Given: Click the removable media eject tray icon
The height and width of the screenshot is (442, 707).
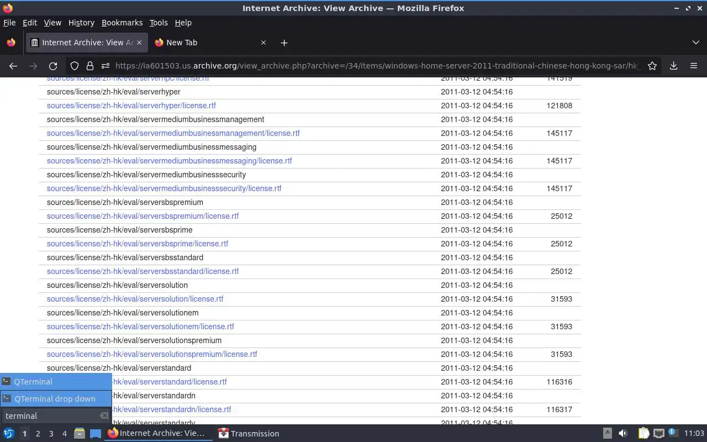Looking at the screenshot, I should pyautogui.click(x=607, y=434).
